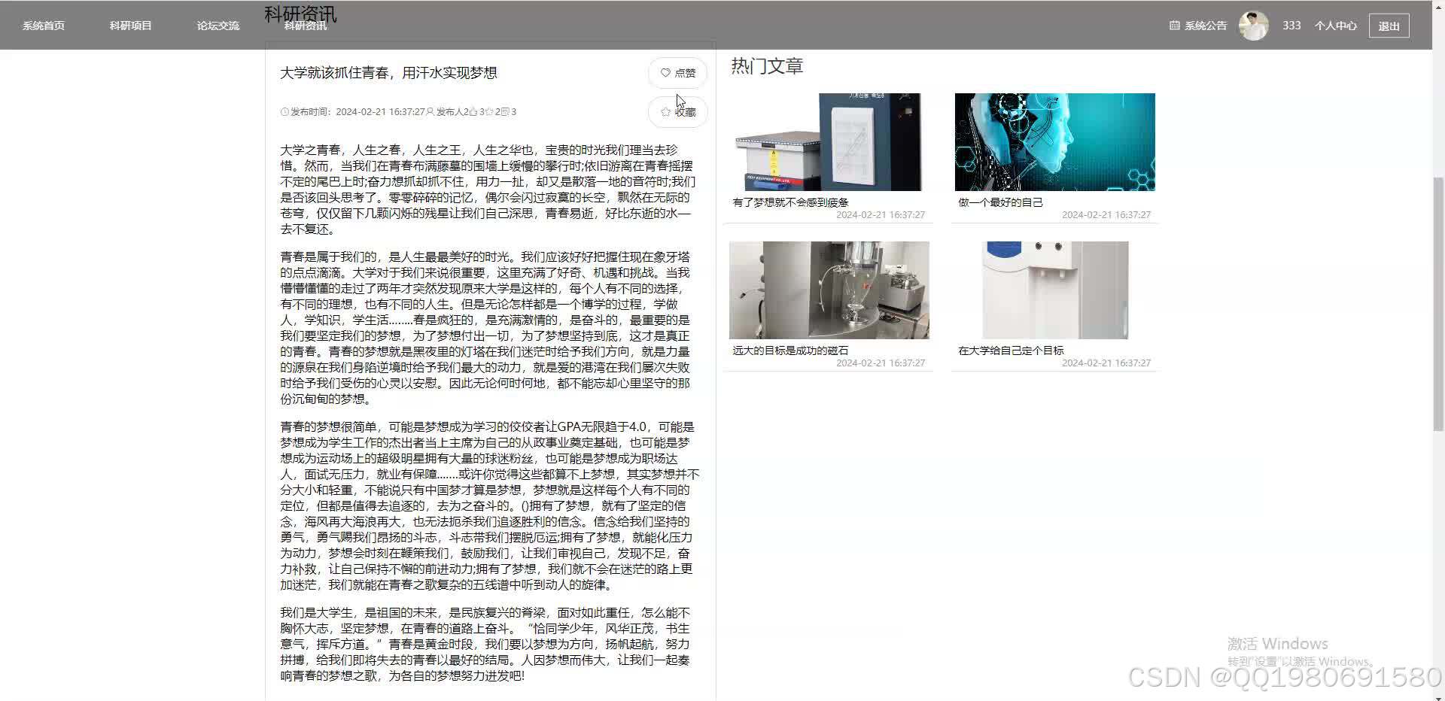1445x701 pixels.
Task: Toggle the like state using 点赞 button
Action: click(x=677, y=73)
